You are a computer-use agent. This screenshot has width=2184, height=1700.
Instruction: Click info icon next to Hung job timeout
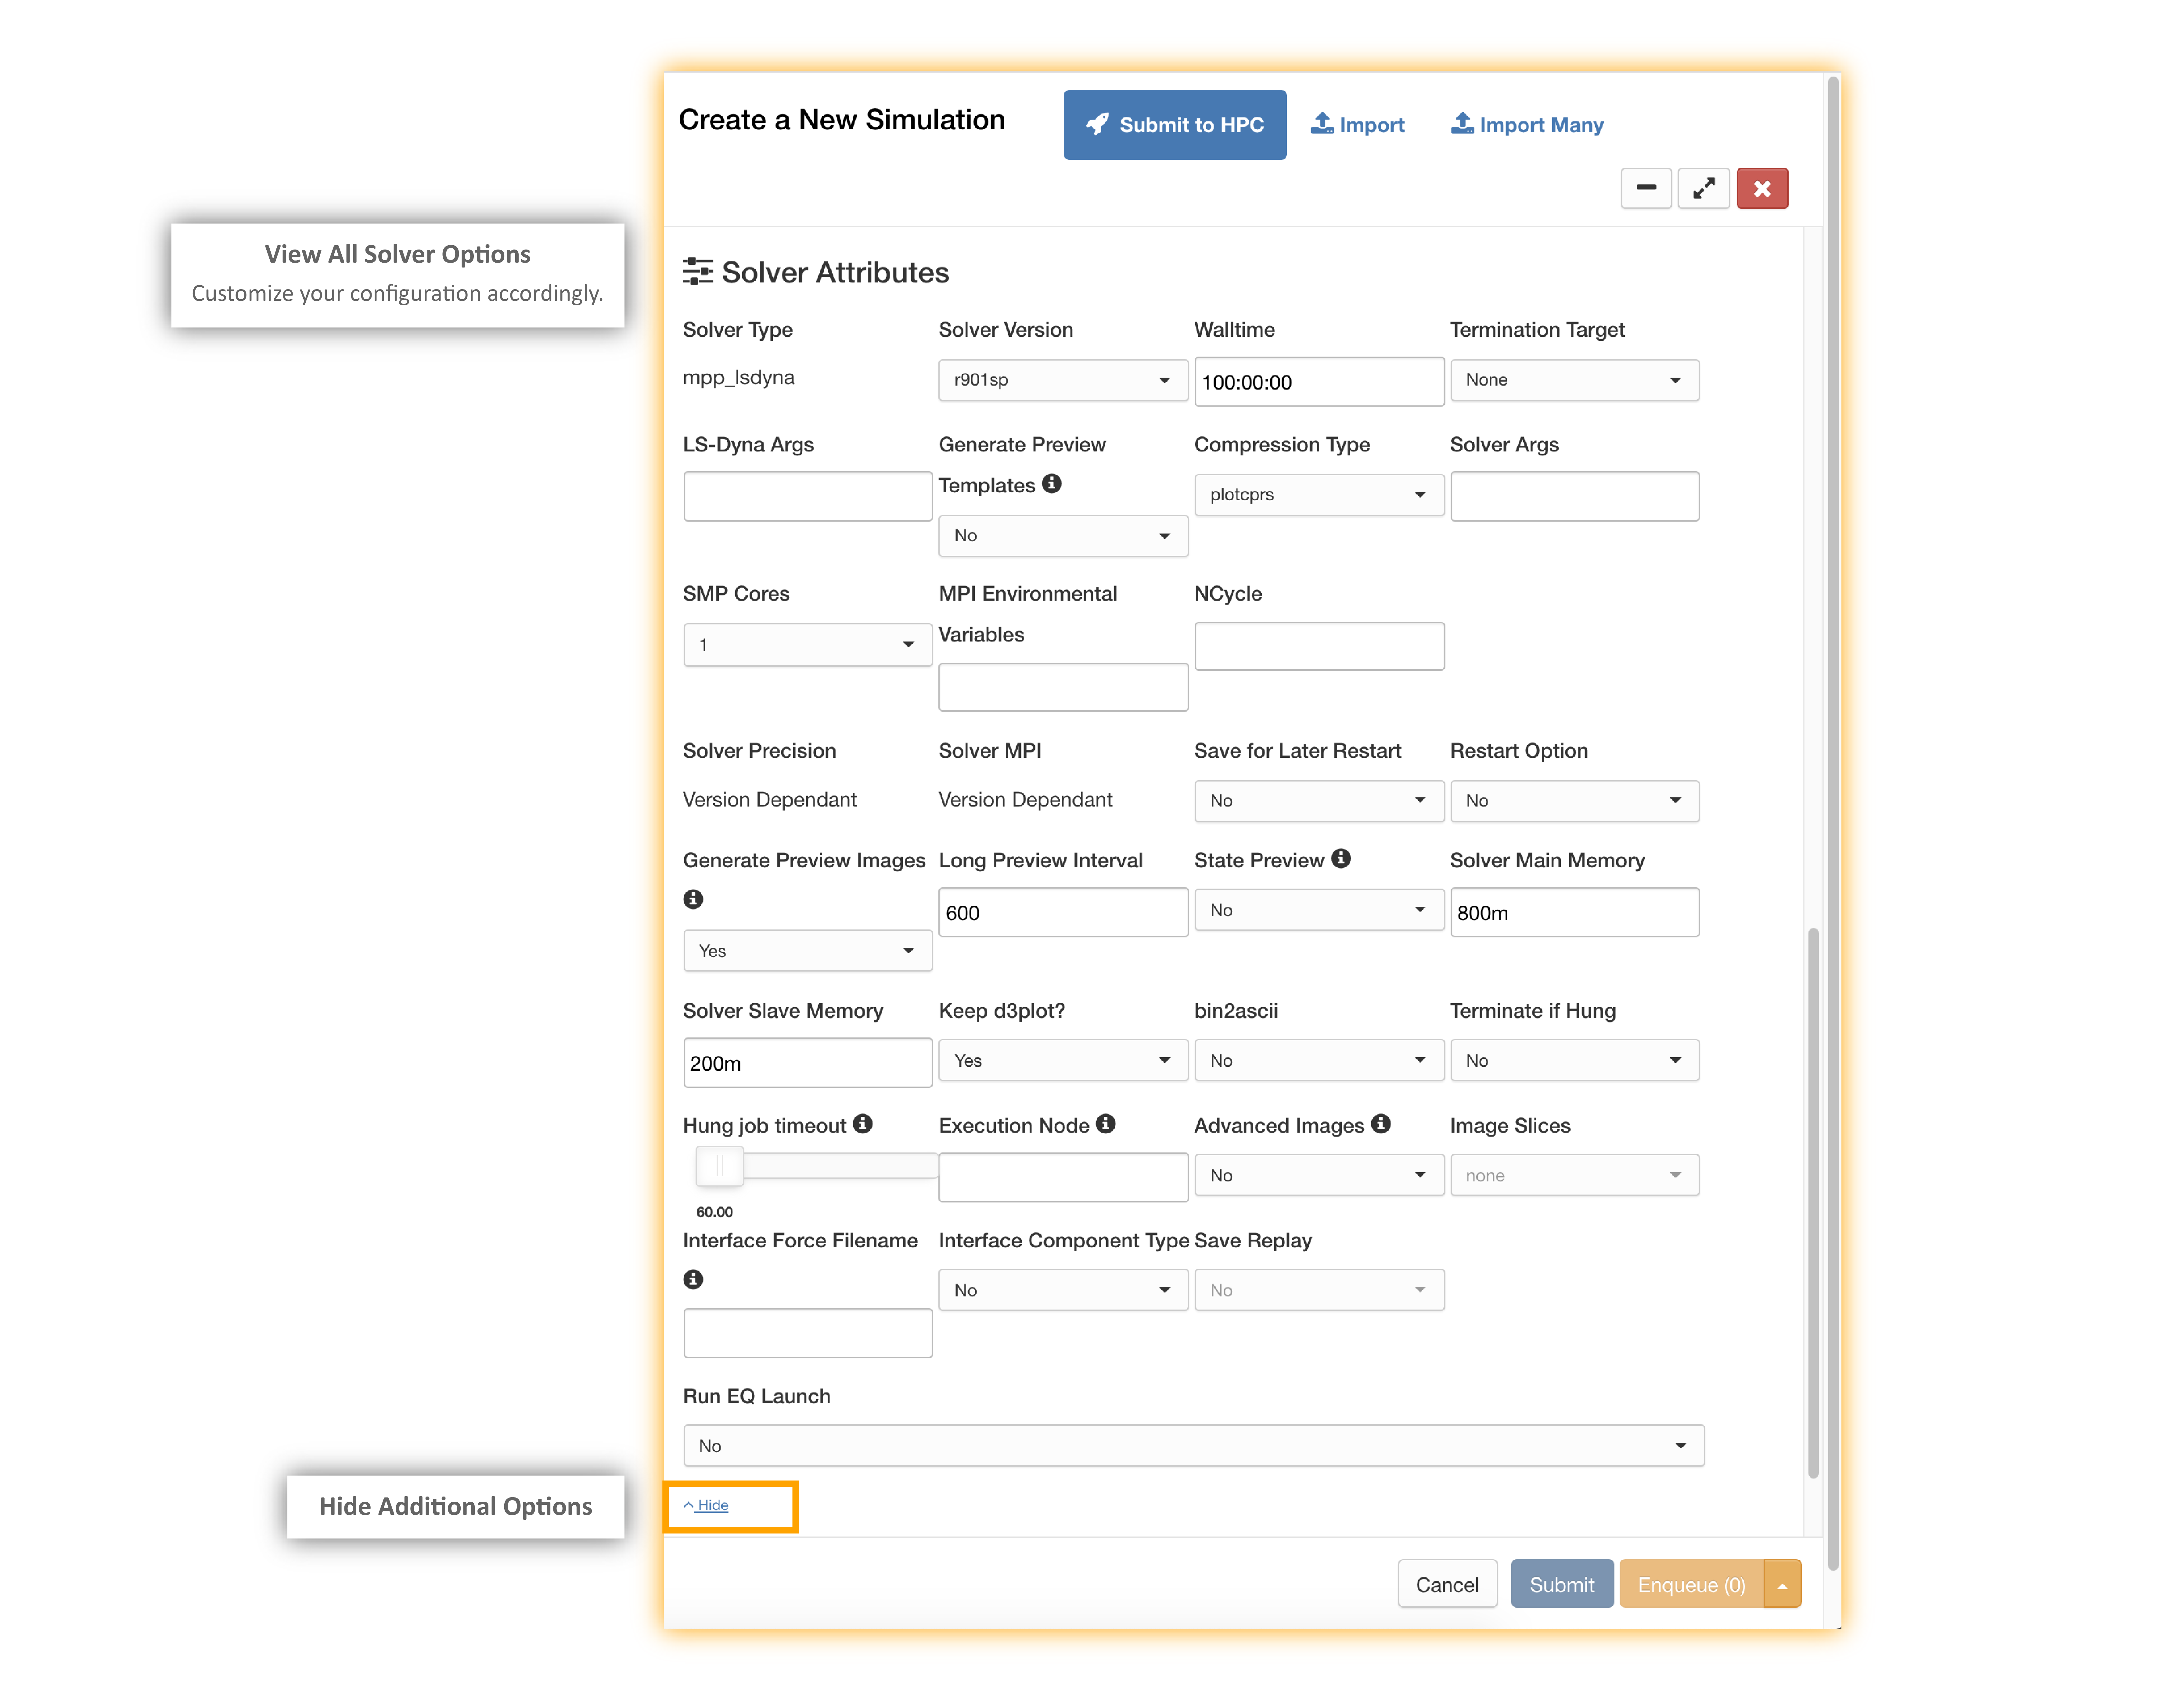click(863, 1124)
